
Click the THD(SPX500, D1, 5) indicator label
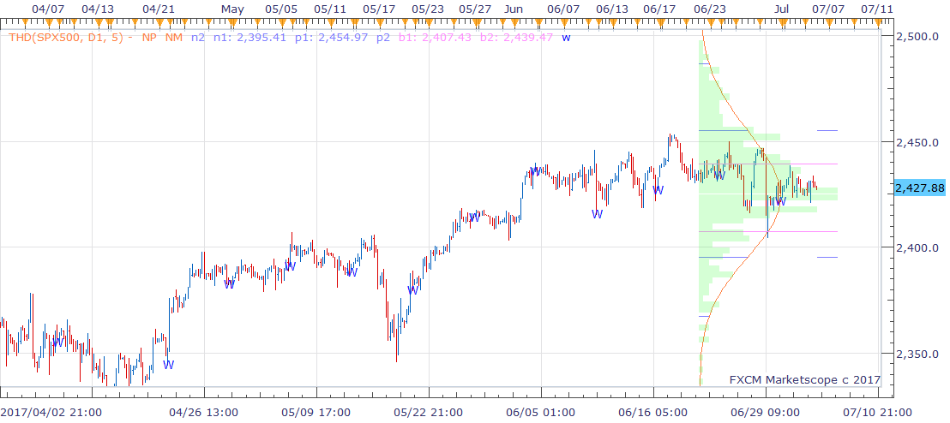coord(67,38)
